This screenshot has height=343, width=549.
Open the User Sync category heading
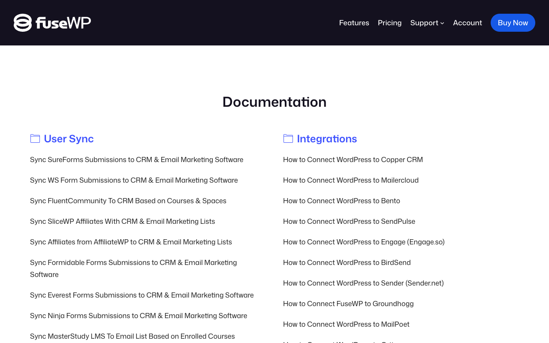[x=69, y=138]
